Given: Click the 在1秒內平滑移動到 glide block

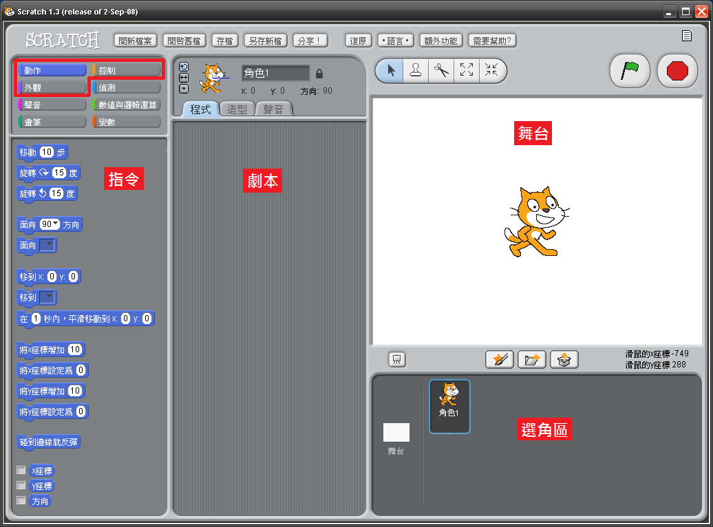Looking at the screenshot, I should 86,319.
